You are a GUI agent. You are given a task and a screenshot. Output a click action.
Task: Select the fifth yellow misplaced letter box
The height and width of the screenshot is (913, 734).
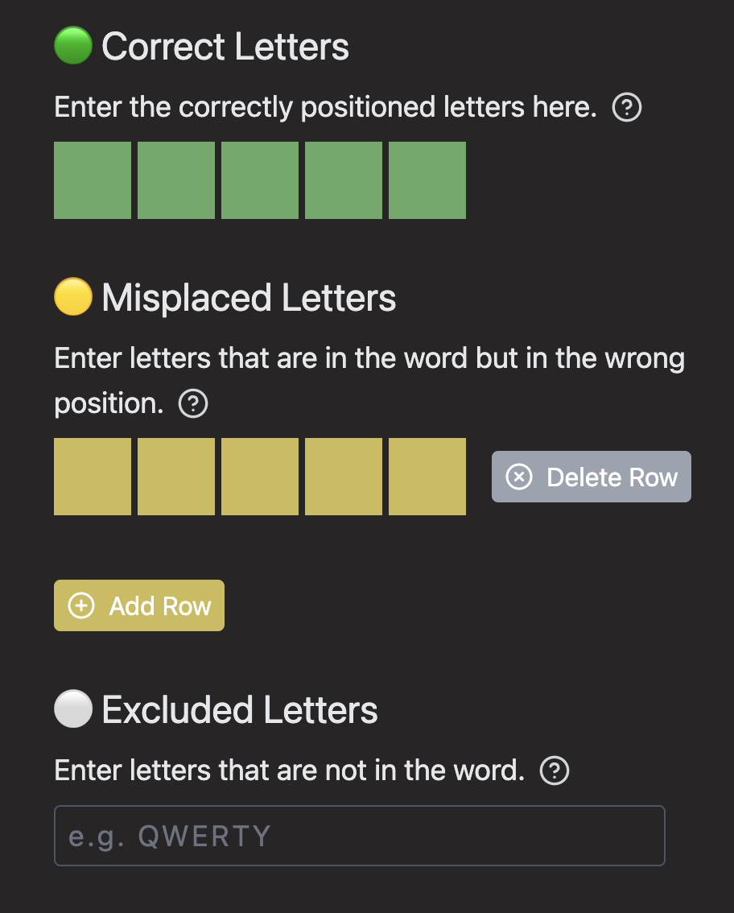[427, 476]
